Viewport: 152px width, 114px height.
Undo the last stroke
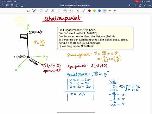[x=130, y=5]
